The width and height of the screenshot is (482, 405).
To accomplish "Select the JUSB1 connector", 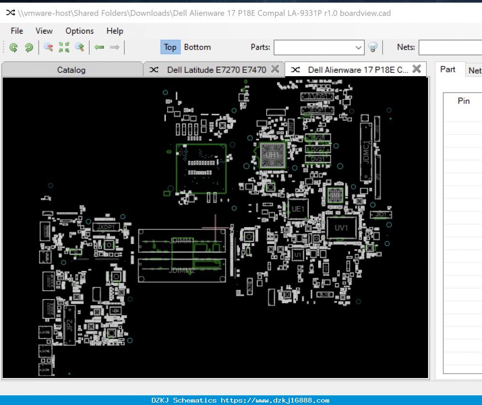I will point(49,281).
